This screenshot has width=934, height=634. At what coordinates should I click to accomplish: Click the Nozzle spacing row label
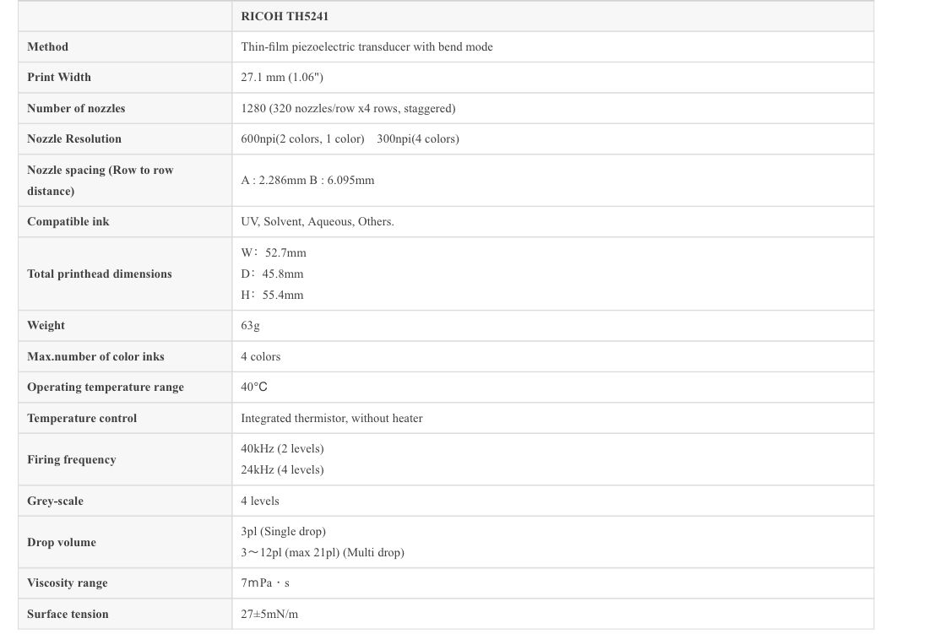coord(100,181)
